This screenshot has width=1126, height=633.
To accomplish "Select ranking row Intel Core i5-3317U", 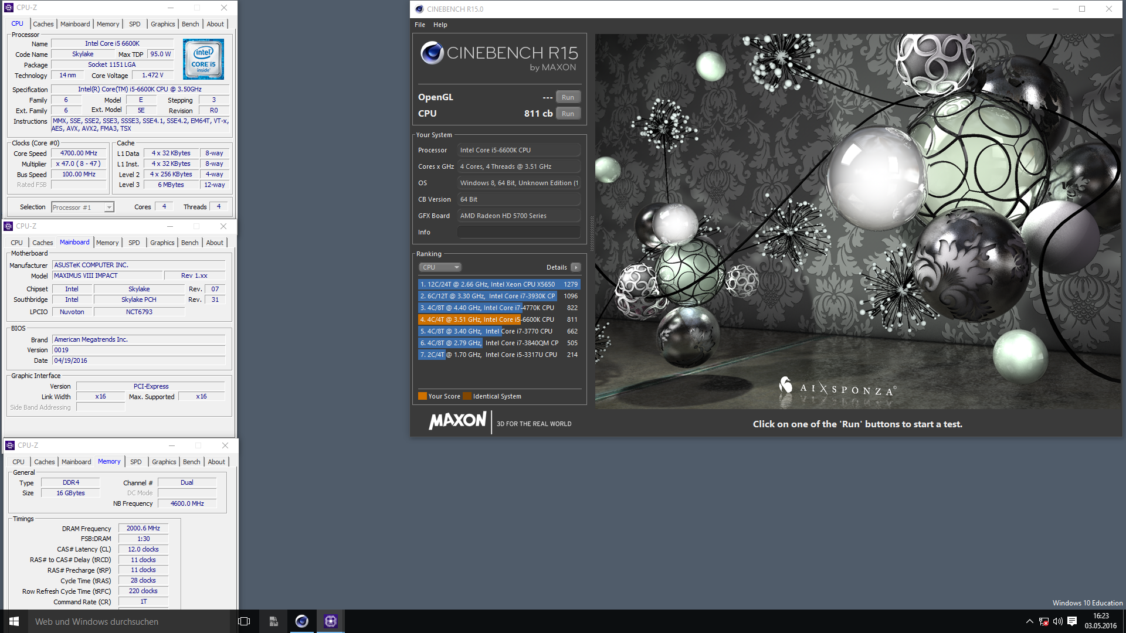I will tap(499, 355).
